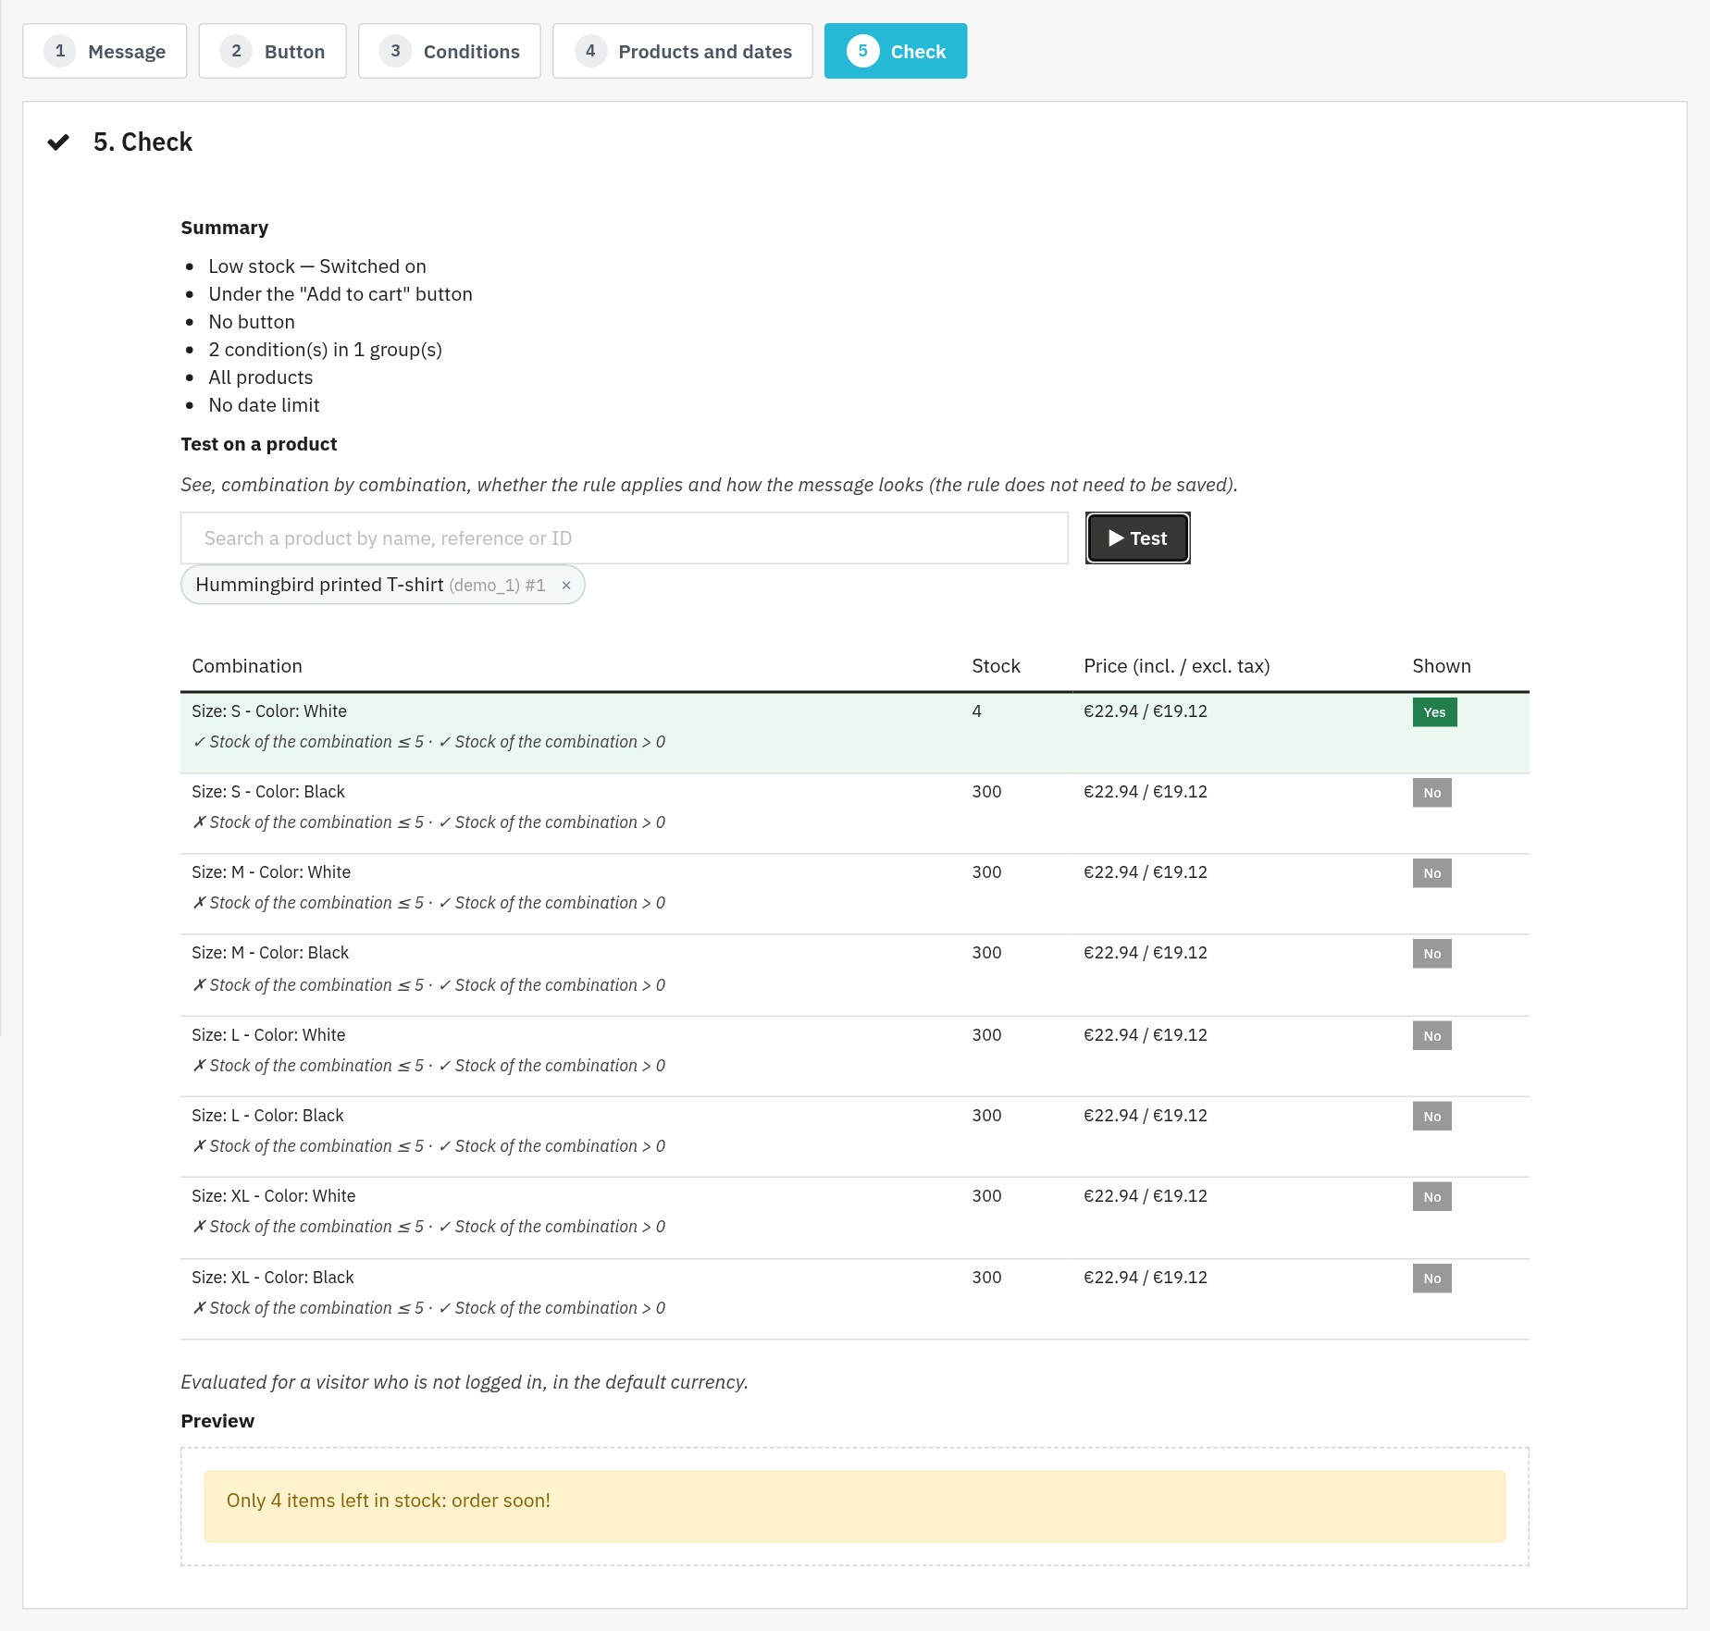Viewport: 1710px width, 1631px height.
Task: Focus the product search field
Action: click(625, 538)
